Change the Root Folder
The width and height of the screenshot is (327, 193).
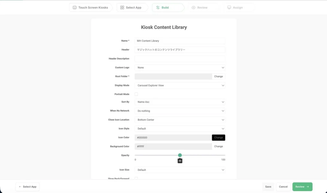click(x=218, y=77)
